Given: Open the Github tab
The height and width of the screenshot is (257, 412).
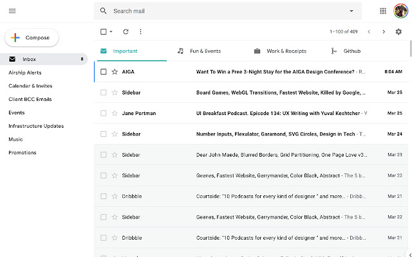Looking at the screenshot, I should tap(346, 51).
